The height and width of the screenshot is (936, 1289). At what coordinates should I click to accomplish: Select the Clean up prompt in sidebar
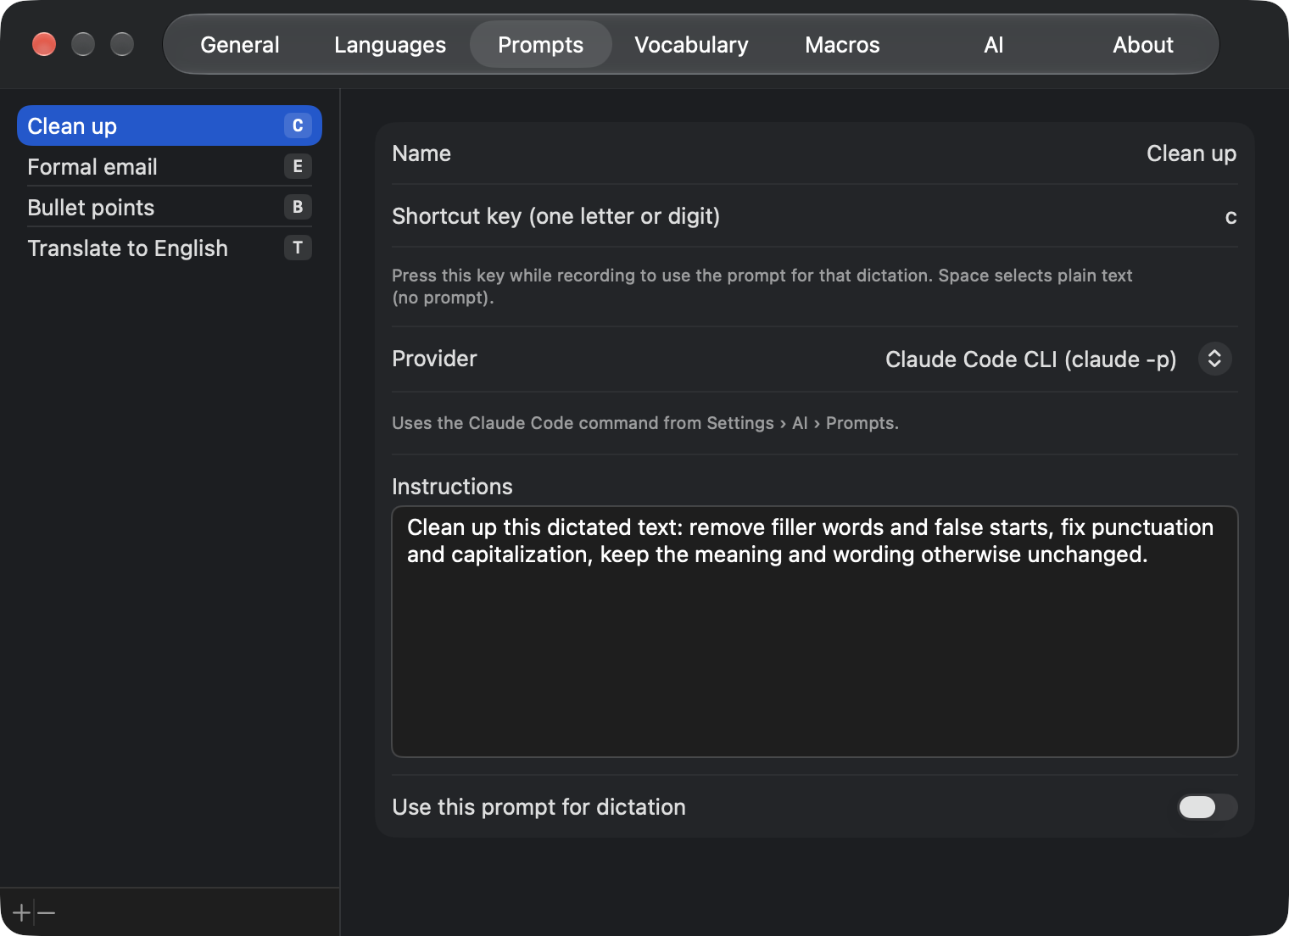tap(170, 125)
